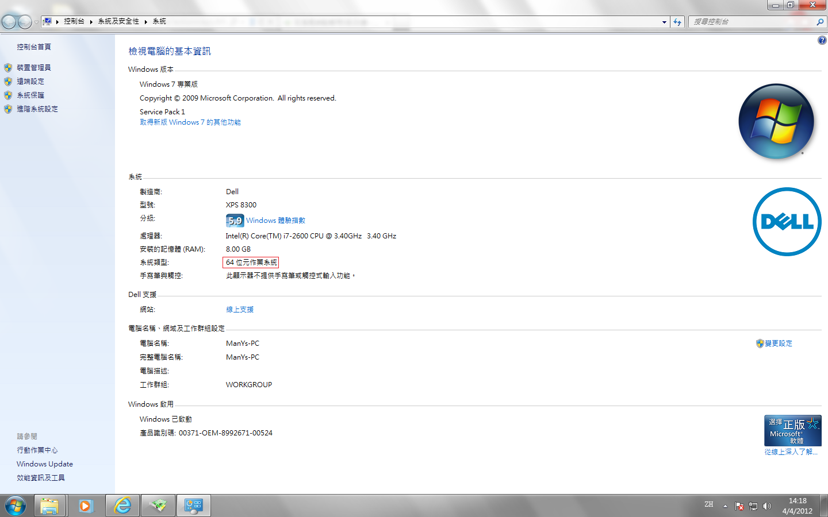Click the shield icon beside 遠端設定
This screenshot has width=828, height=517.
tap(8, 82)
